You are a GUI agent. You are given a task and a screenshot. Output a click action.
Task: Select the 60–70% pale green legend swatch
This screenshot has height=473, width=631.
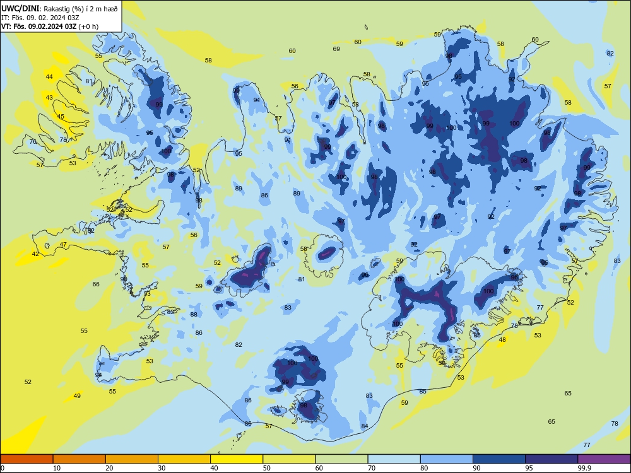(x=341, y=459)
